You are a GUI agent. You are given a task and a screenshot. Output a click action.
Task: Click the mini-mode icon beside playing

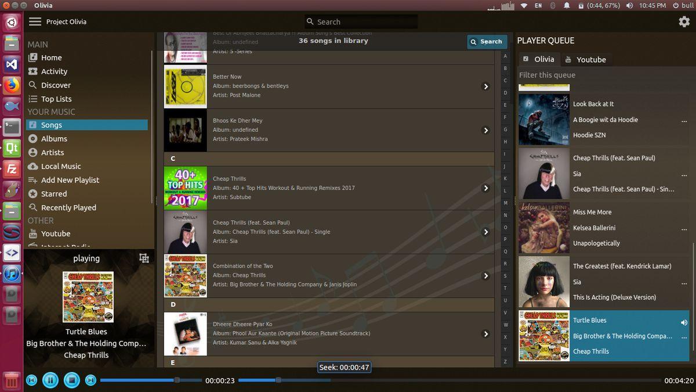click(144, 258)
